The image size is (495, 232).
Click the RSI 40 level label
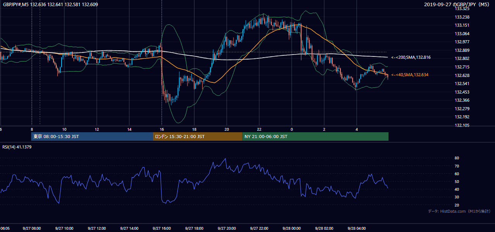point(457,189)
